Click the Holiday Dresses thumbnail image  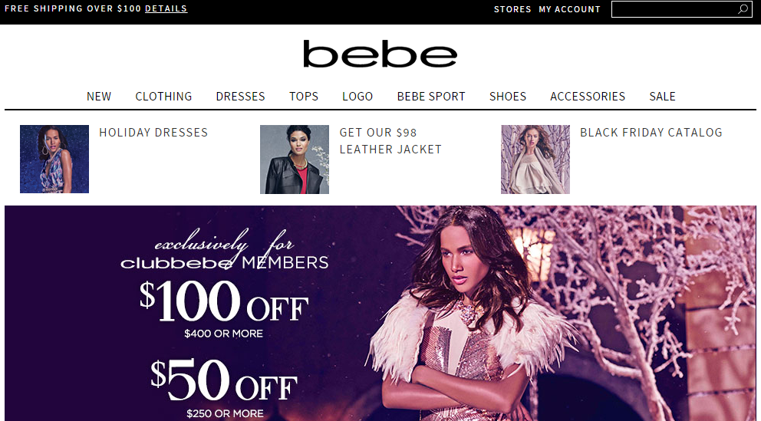click(x=54, y=159)
